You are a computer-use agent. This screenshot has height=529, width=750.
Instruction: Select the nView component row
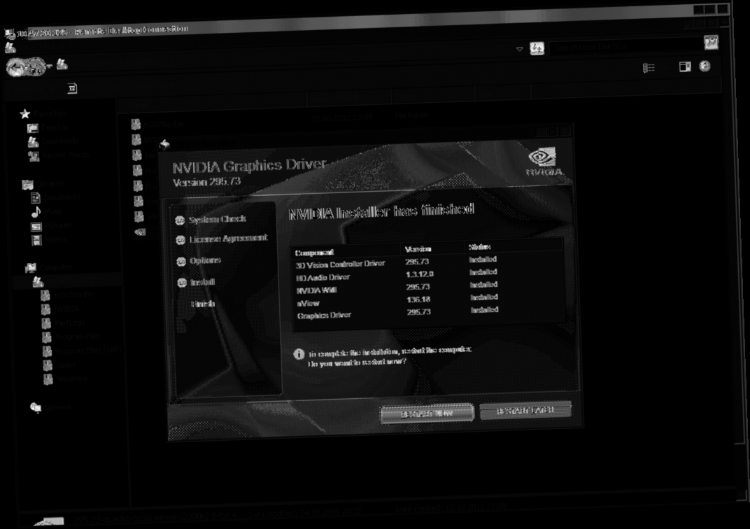(x=429, y=300)
